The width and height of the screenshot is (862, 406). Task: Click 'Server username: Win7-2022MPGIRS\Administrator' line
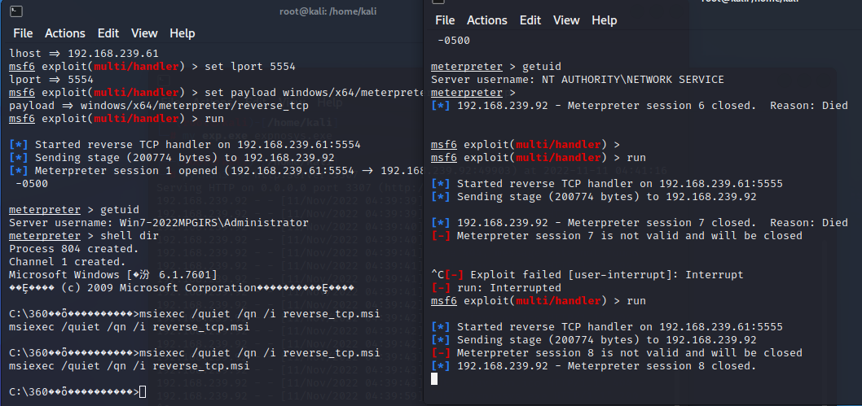(x=159, y=223)
